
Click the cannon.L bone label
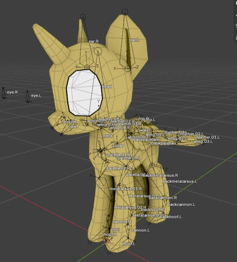pos(140,231)
